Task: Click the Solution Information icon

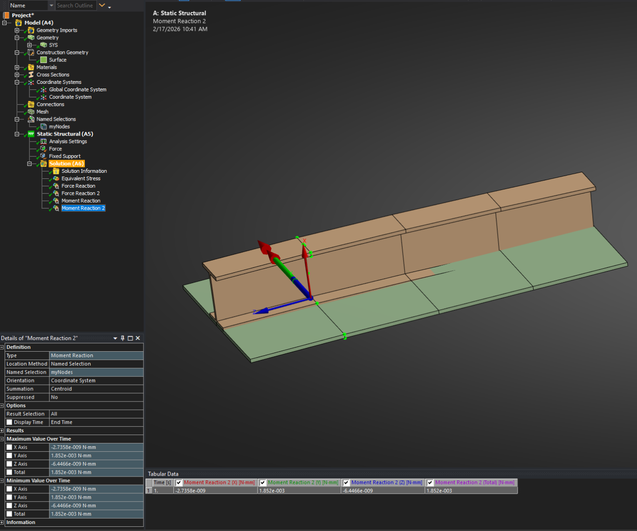Action: coord(56,171)
